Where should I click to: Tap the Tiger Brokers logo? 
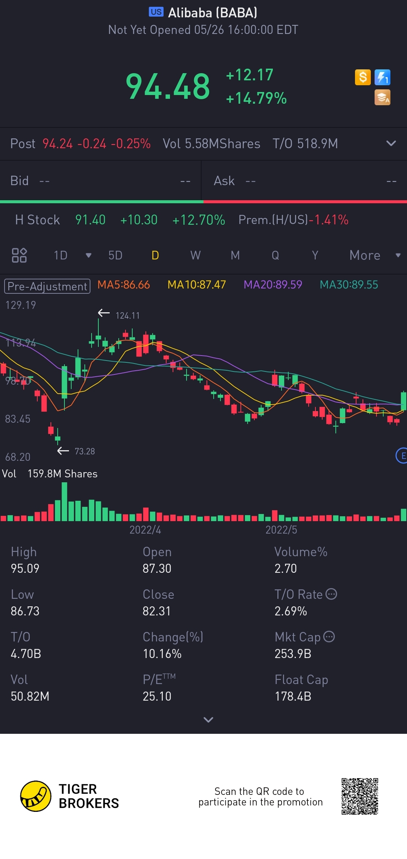tap(70, 796)
